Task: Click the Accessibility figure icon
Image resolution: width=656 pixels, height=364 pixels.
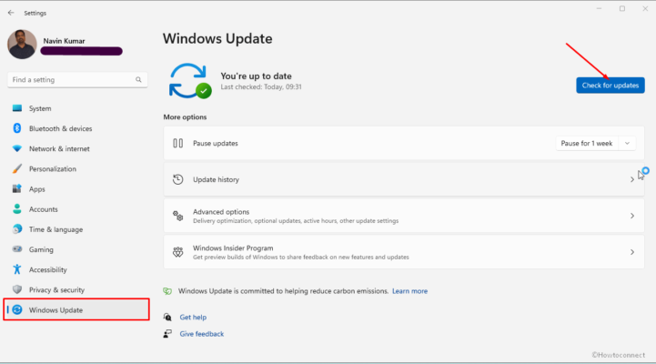Action: [17, 269]
